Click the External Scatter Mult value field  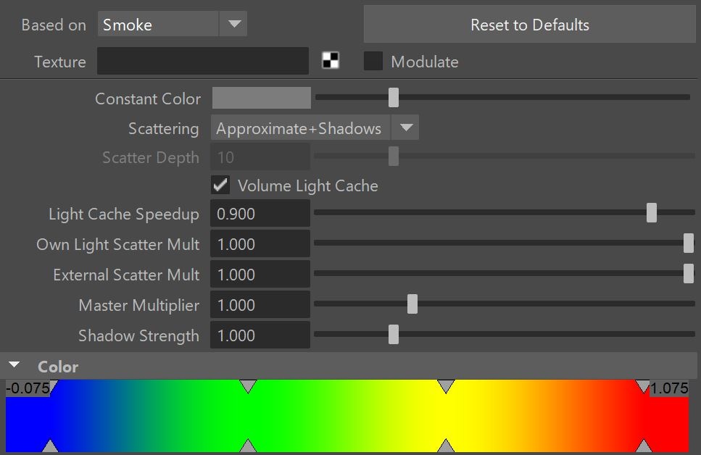click(260, 274)
